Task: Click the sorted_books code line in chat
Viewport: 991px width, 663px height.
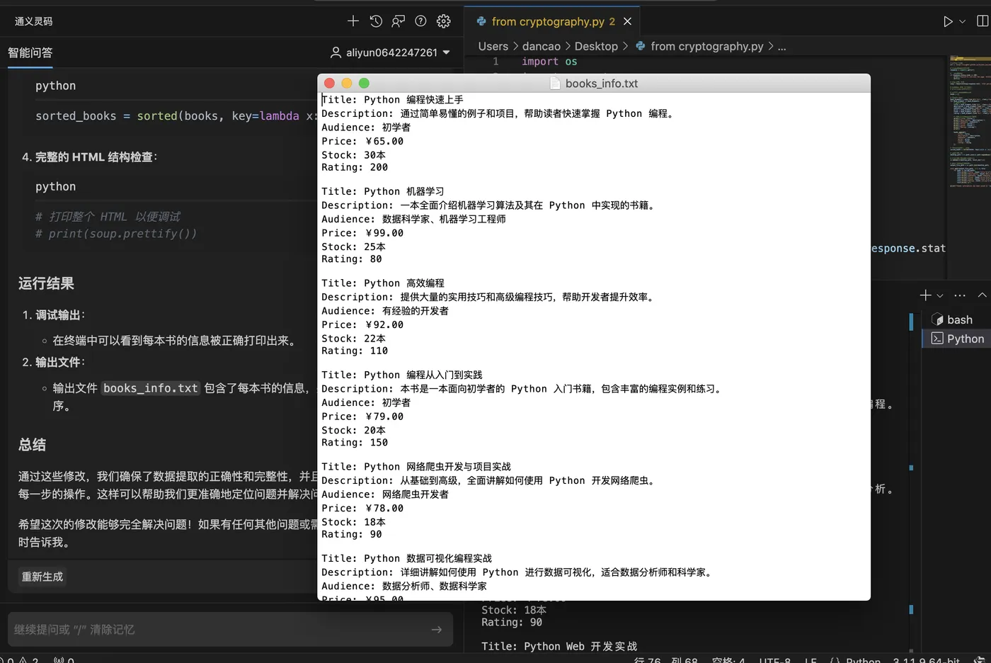Action: tap(176, 115)
